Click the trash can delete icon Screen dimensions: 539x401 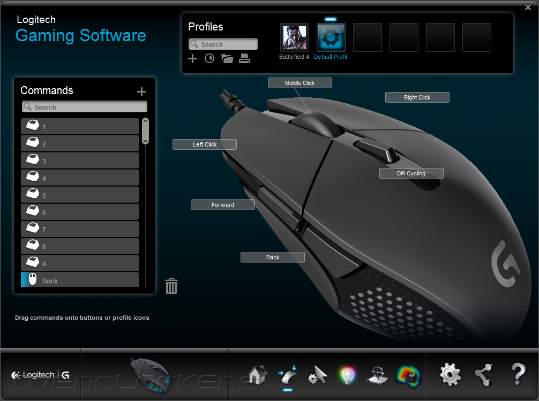click(x=171, y=286)
